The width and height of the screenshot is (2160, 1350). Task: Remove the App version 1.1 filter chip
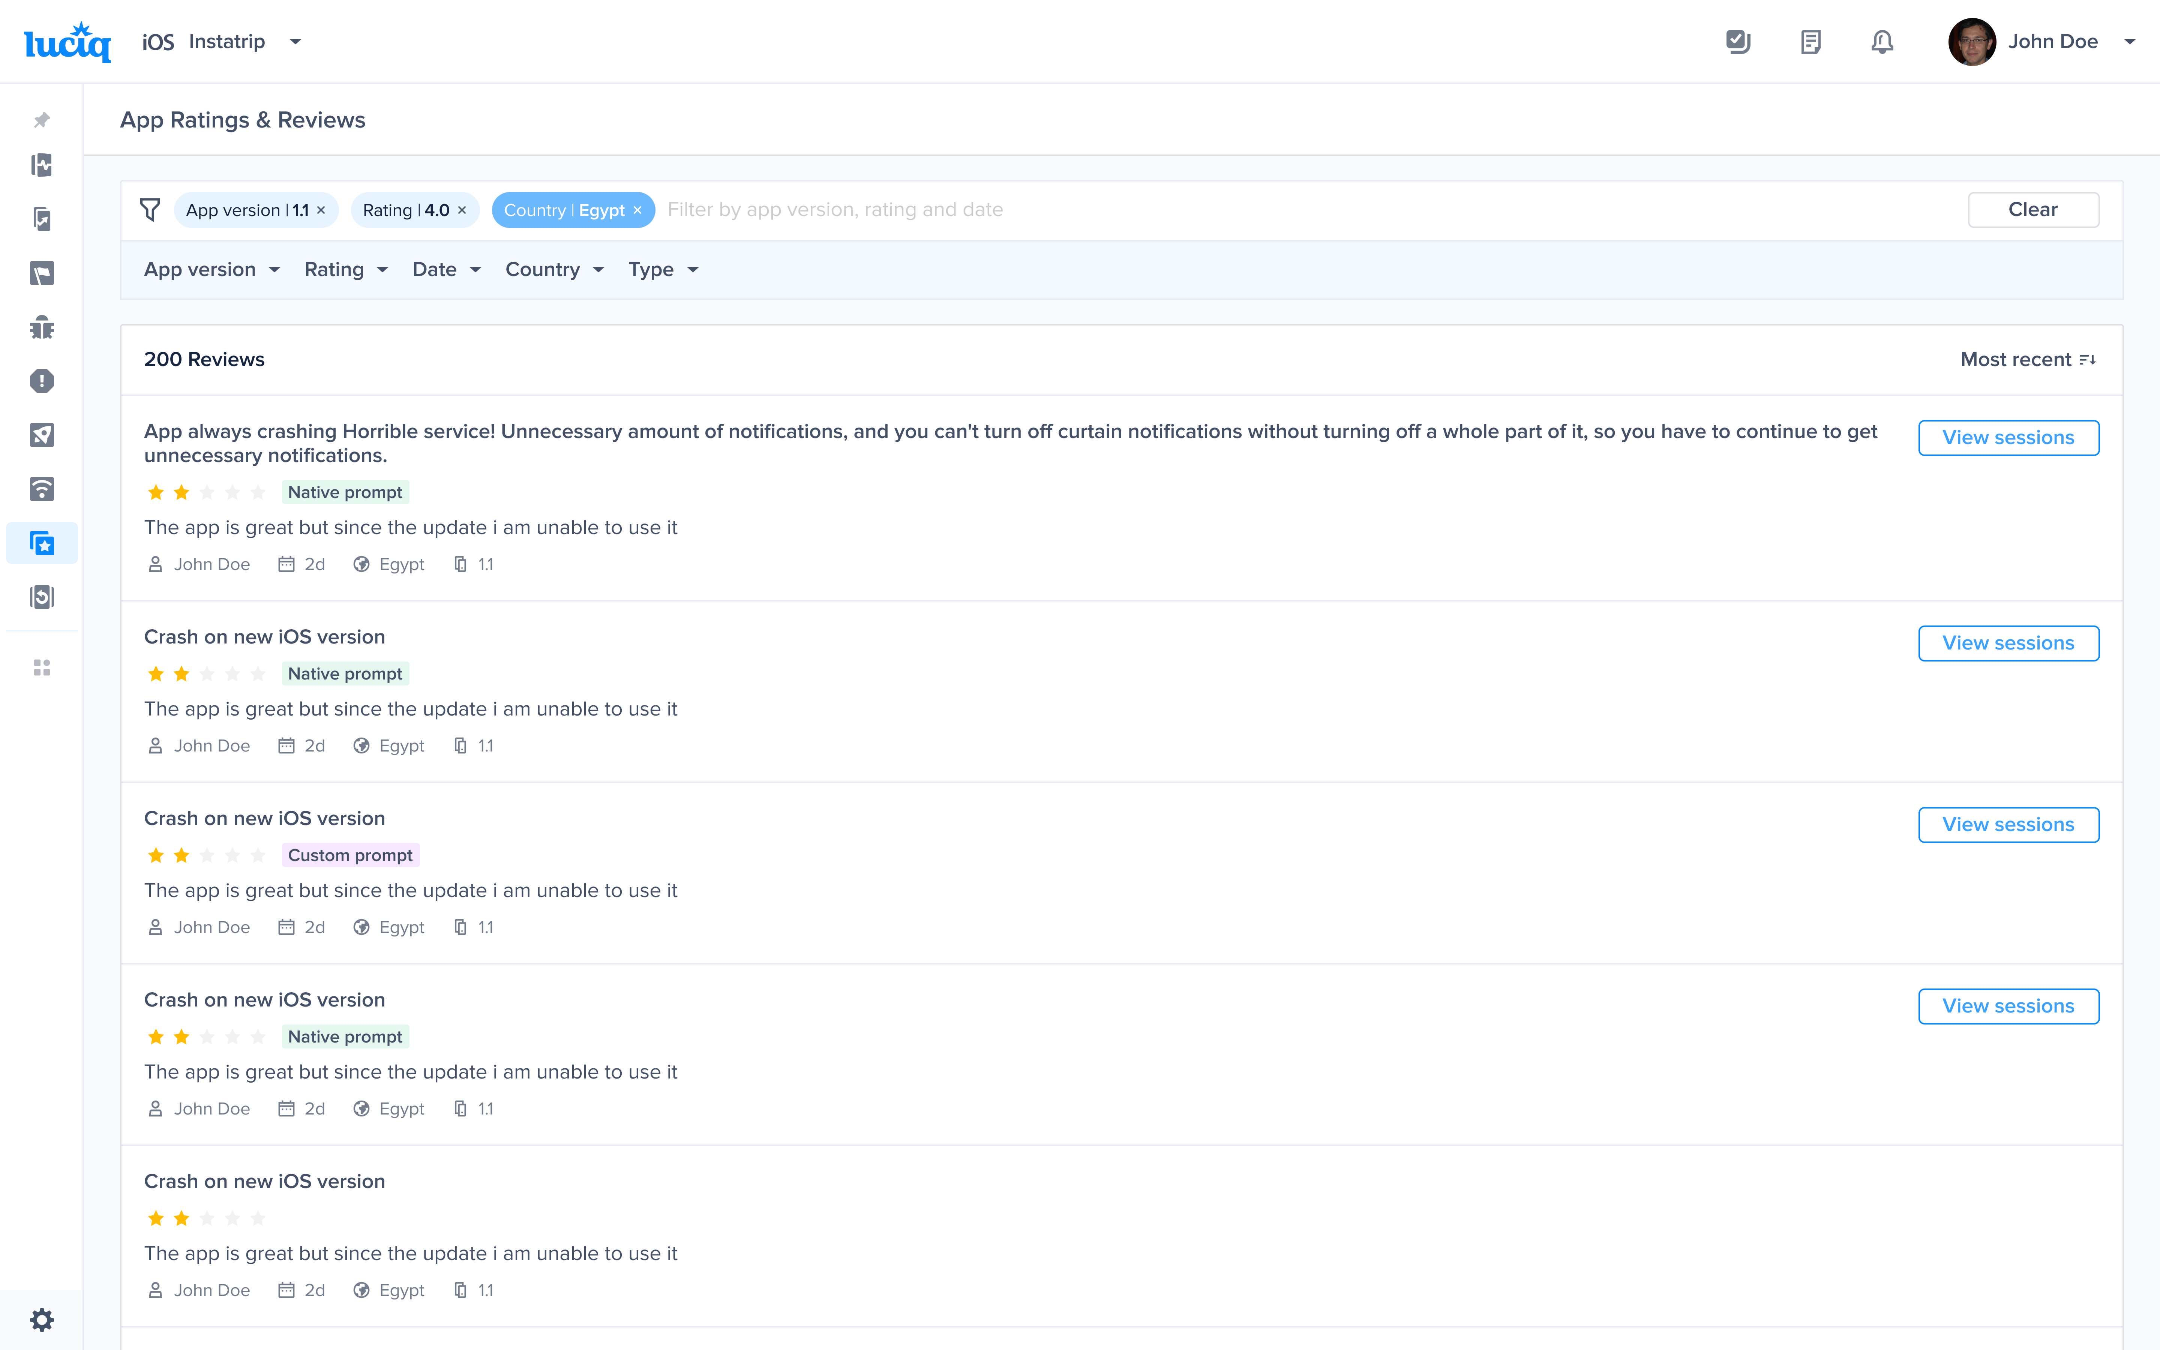click(x=321, y=211)
